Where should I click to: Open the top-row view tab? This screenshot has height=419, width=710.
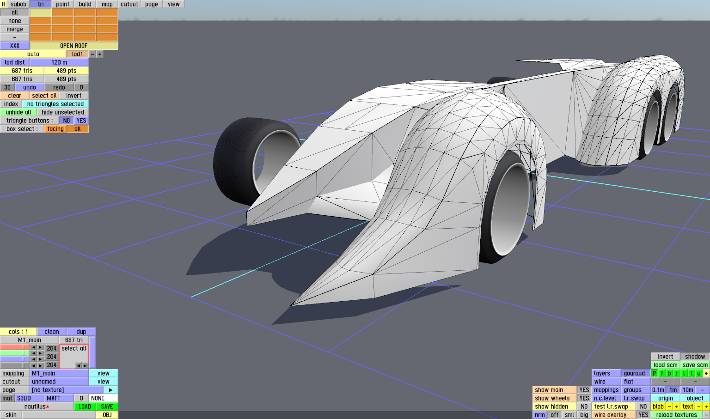tap(174, 4)
